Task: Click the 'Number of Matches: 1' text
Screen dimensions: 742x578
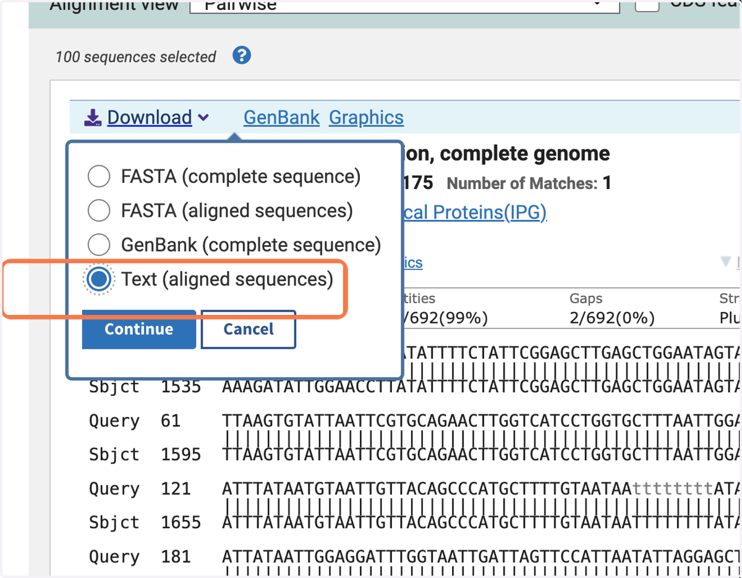Action: tap(529, 183)
